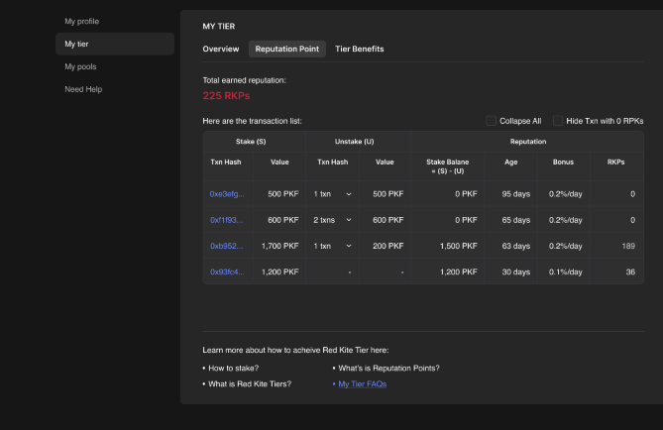663x430 pixels.
Task: Open transaction hash 0xb952... link
Action: [x=227, y=246]
